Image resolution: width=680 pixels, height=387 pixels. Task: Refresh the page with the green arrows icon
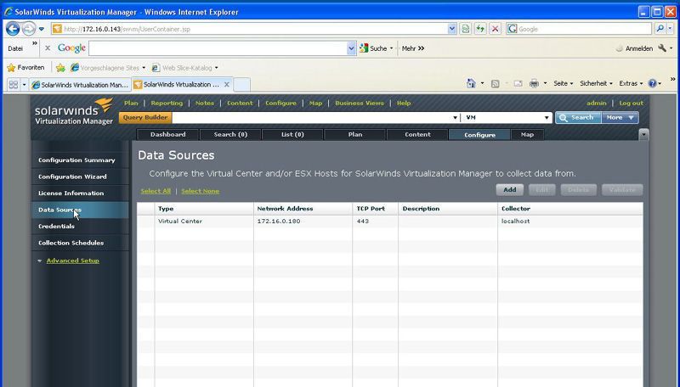[x=480, y=29]
